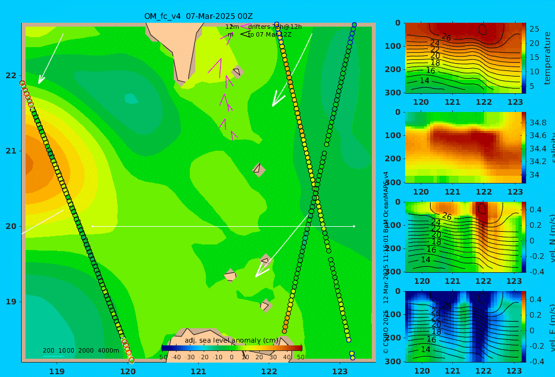This screenshot has width=555, height=377.
Task: Open the temperature depth section panel
Action: tap(463, 58)
